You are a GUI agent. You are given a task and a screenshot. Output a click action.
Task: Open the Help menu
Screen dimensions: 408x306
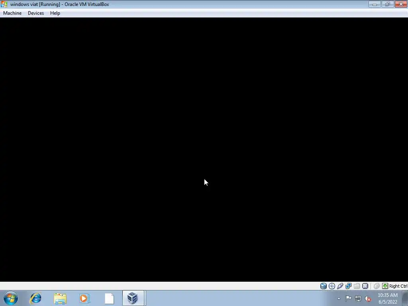click(55, 13)
